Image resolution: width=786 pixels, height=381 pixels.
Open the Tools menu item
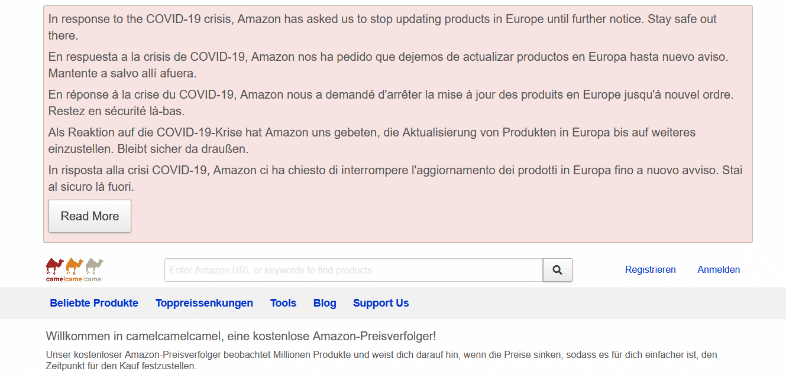(x=283, y=303)
